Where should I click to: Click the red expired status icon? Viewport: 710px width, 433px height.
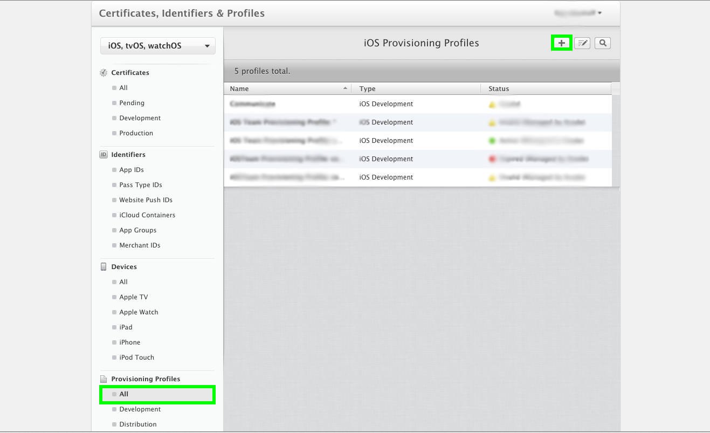(492, 159)
